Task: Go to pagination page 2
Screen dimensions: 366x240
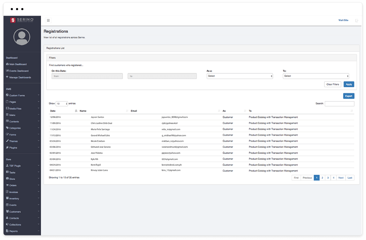Action: tap(322, 178)
